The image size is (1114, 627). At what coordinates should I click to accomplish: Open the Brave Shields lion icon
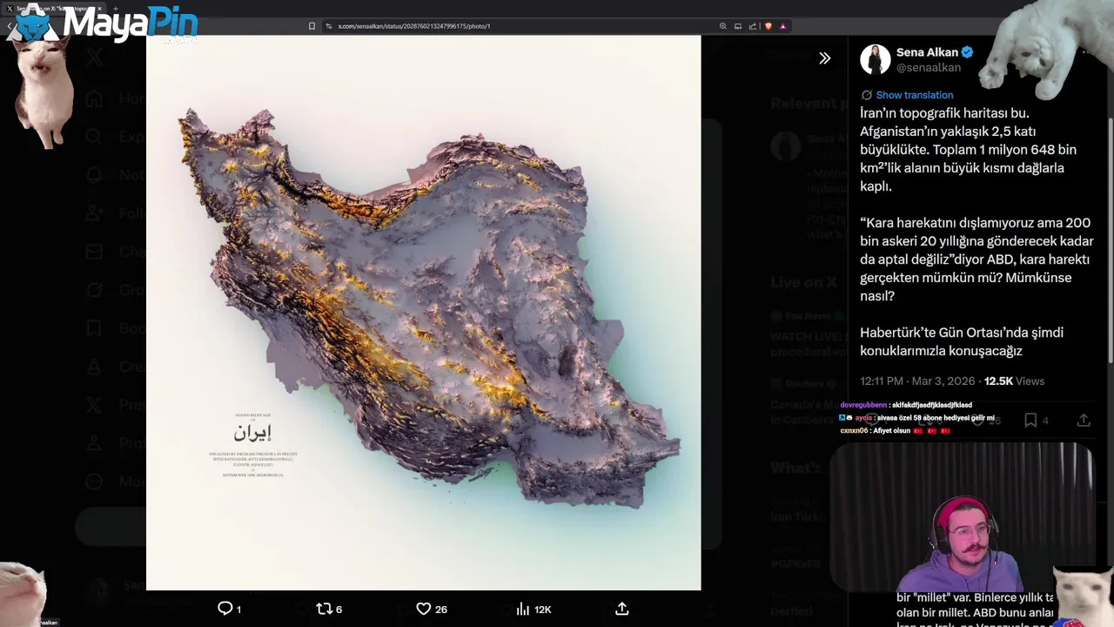click(768, 26)
